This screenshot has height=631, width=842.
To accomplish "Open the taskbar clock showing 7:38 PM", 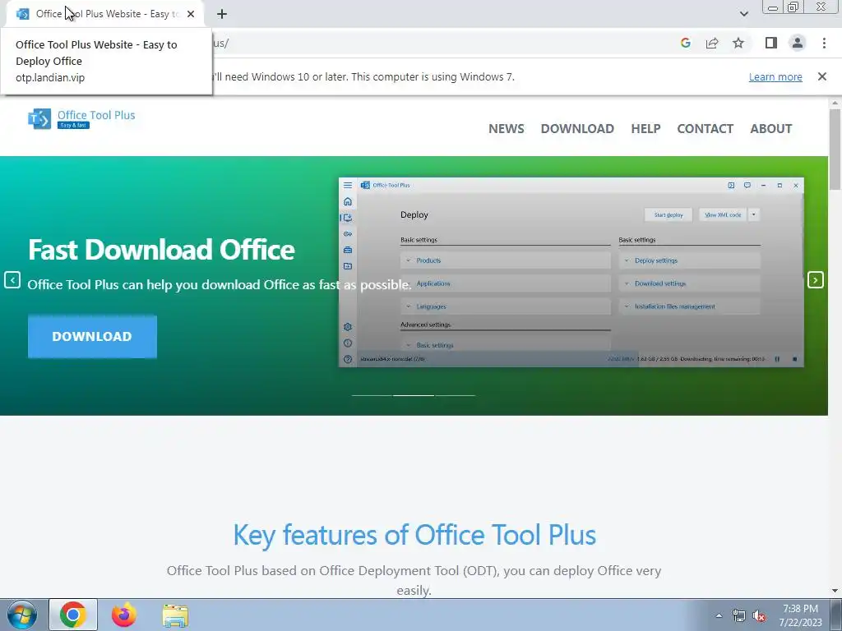I will point(800,615).
